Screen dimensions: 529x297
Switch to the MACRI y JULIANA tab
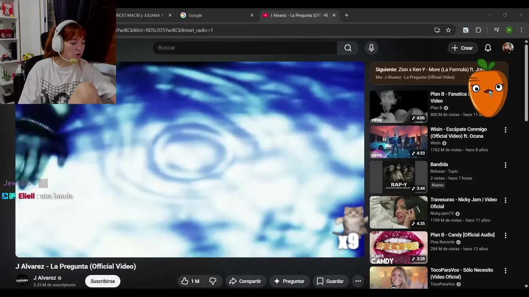click(x=140, y=15)
